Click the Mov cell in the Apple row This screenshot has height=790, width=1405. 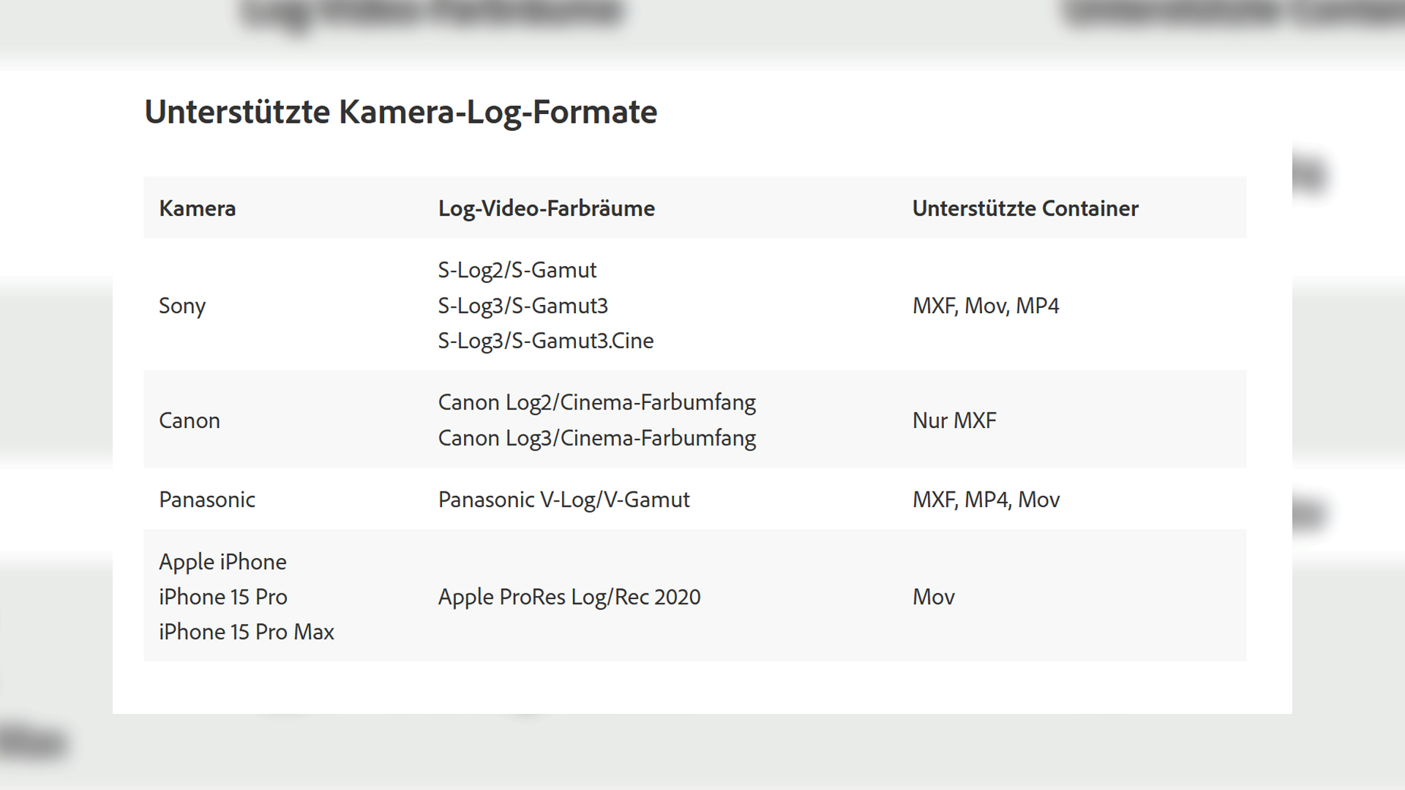(933, 597)
